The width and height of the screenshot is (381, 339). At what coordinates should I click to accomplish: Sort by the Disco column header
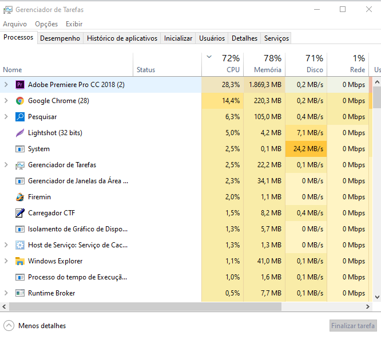tap(306, 65)
